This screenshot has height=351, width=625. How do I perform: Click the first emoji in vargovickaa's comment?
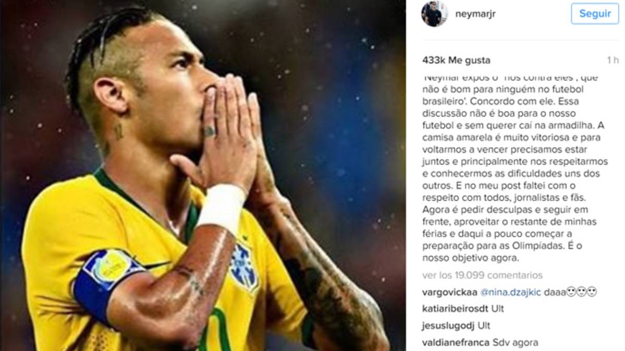(x=572, y=292)
